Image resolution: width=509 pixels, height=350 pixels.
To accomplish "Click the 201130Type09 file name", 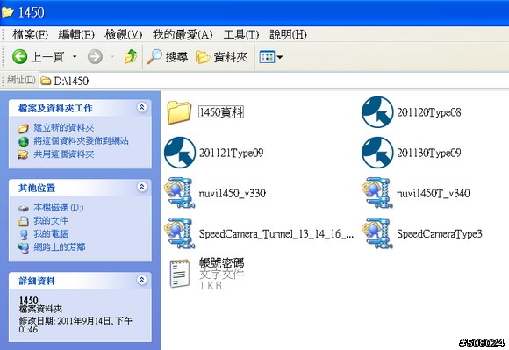I will click(429, 153).
